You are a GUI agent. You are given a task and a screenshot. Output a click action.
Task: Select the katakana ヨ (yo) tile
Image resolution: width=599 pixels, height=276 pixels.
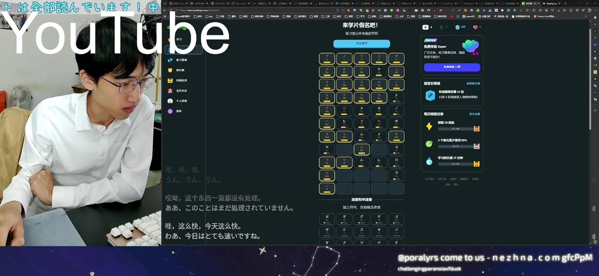[x=396, y=149]
